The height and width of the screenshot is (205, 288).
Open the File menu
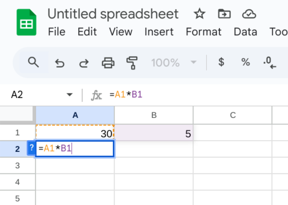(56, 32)
